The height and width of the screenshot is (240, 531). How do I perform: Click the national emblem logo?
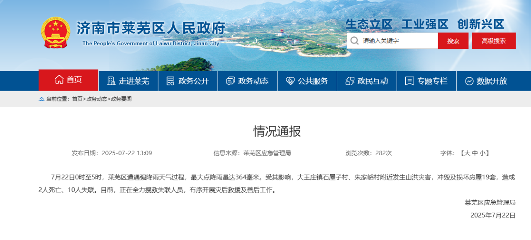56,33
